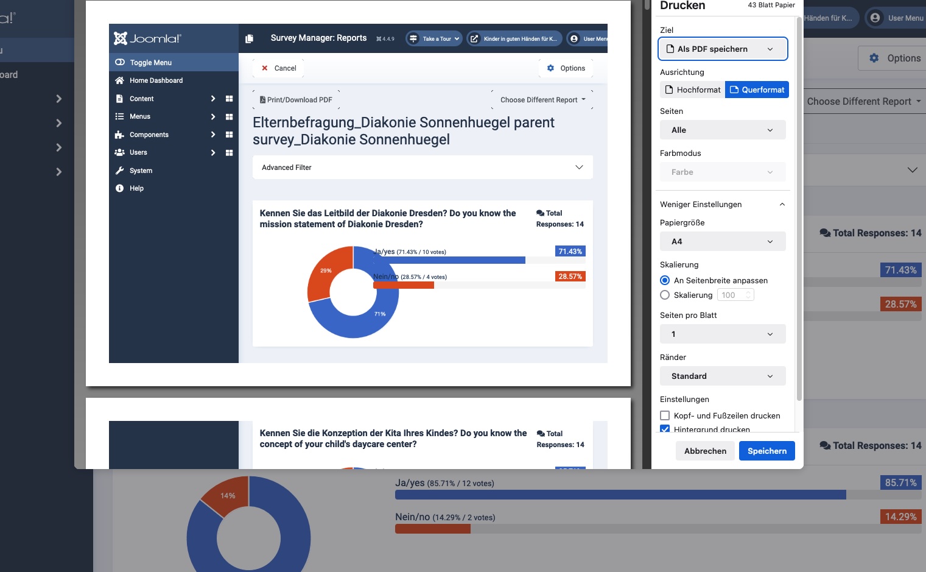The image size is (926, 572).
Task: Click the PDF document icon in Ziel field
Action: coord(670,49)
